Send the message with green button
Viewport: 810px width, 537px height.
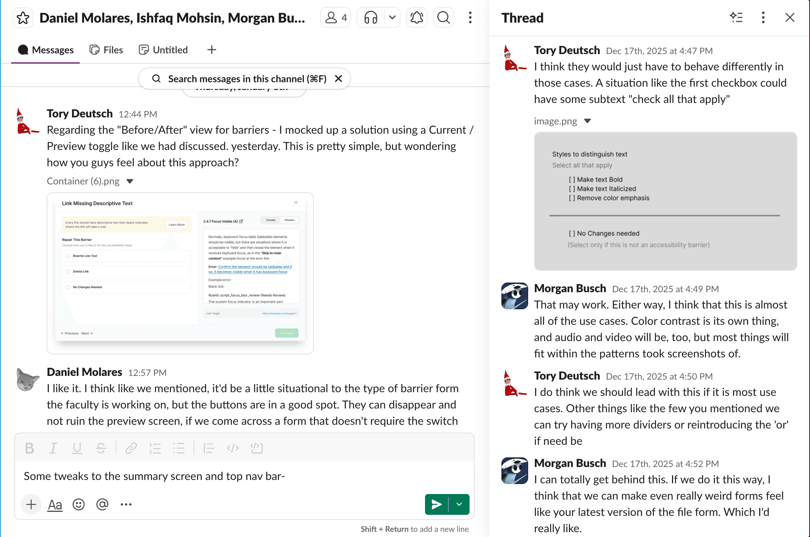(437, 504)
